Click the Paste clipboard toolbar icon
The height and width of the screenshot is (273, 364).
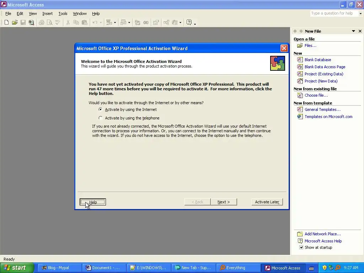pos(85,22)
